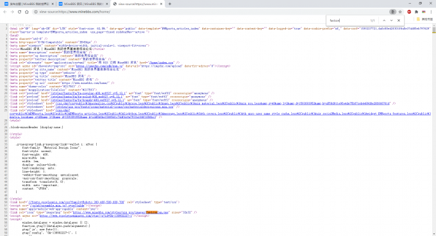The width and height of the screenshot is (436, 236).
Task: Open the preamble.min.js link on line 51
Action: coord(57,205)
